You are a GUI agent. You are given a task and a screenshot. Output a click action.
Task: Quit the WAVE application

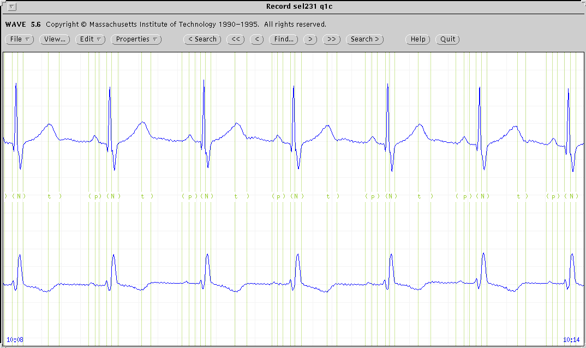coord(447,39)
